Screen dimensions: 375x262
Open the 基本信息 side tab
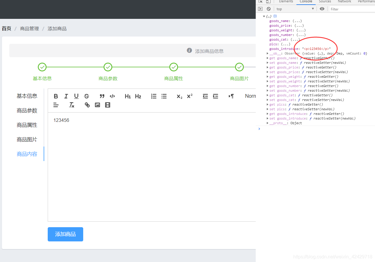[x=27, y=96]
